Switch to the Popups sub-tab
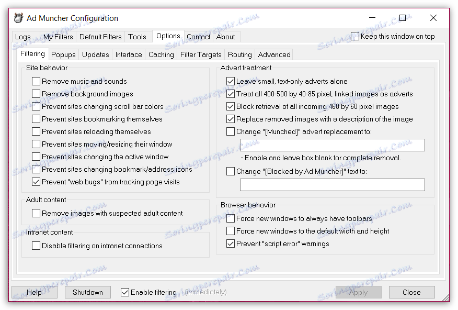 [63, 54]
